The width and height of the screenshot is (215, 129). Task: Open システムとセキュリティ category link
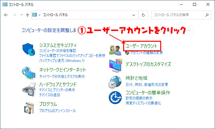coord(58,45)
